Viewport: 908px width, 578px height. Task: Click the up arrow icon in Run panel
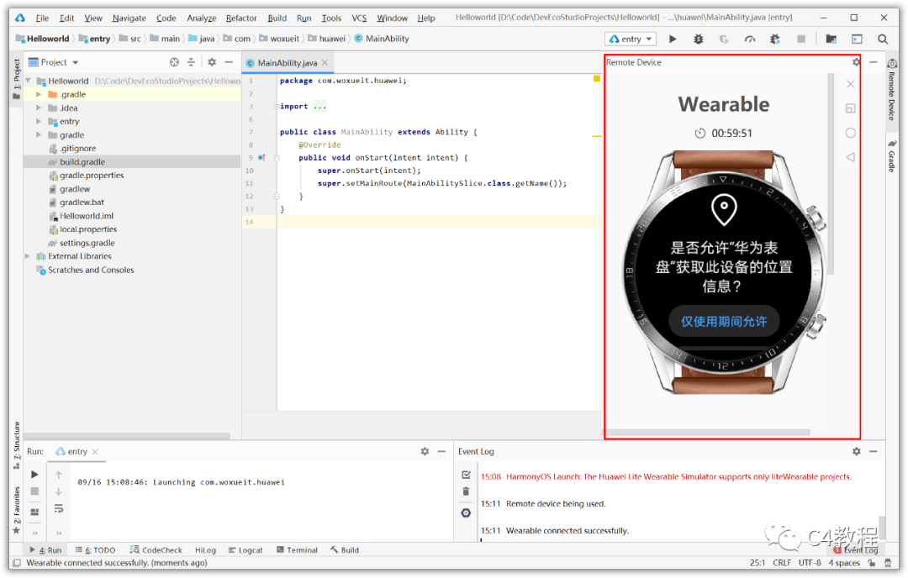(59, 475)
